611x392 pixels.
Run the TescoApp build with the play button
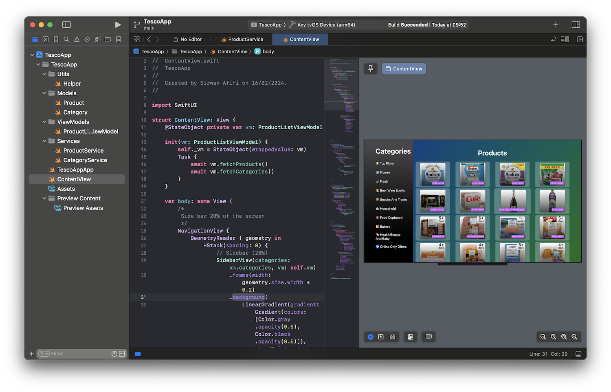(x=118, y=25)
